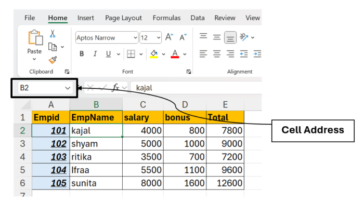The image size is (364, 203).
Task: Click the salary cell showing 8000
Action: [x=143, y=183]
